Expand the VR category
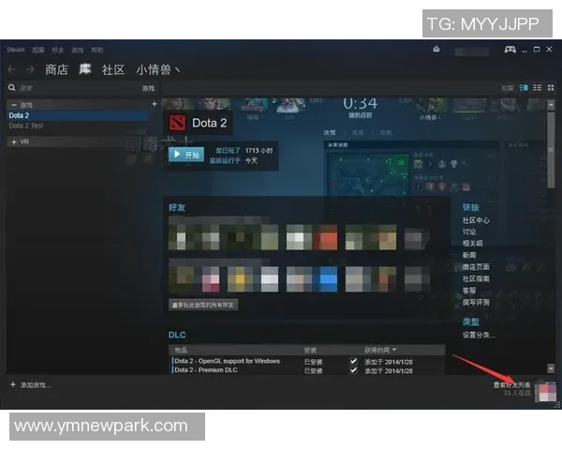This screenshot has height=450, width=562. (14, 142)
